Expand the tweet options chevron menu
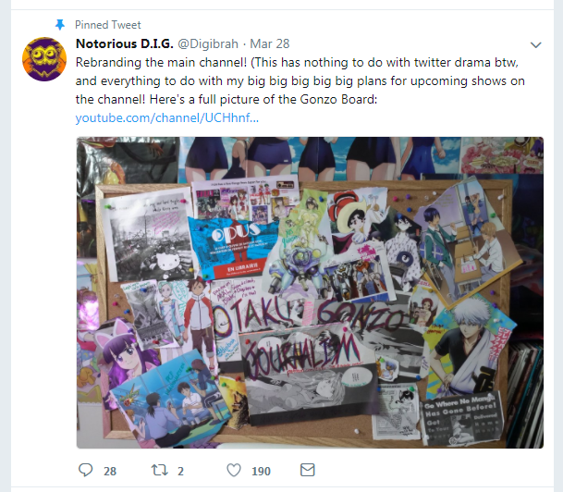The height and width of the screenshot is (492, 563). pyautogui.click(x=535, y=45)
